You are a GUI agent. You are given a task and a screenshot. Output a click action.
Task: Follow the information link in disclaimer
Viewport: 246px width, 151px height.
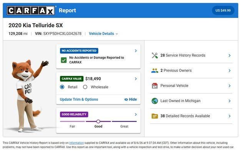click(x=76, y=143)
